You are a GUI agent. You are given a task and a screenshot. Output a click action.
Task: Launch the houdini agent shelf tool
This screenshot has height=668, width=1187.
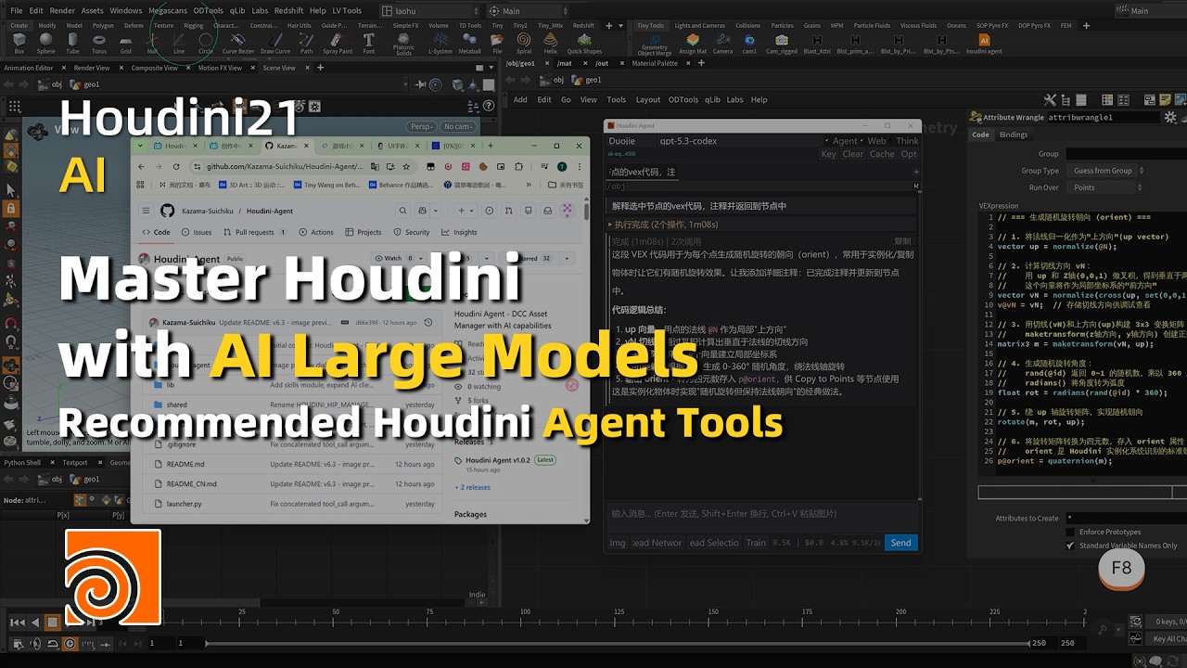pos(984,44)
